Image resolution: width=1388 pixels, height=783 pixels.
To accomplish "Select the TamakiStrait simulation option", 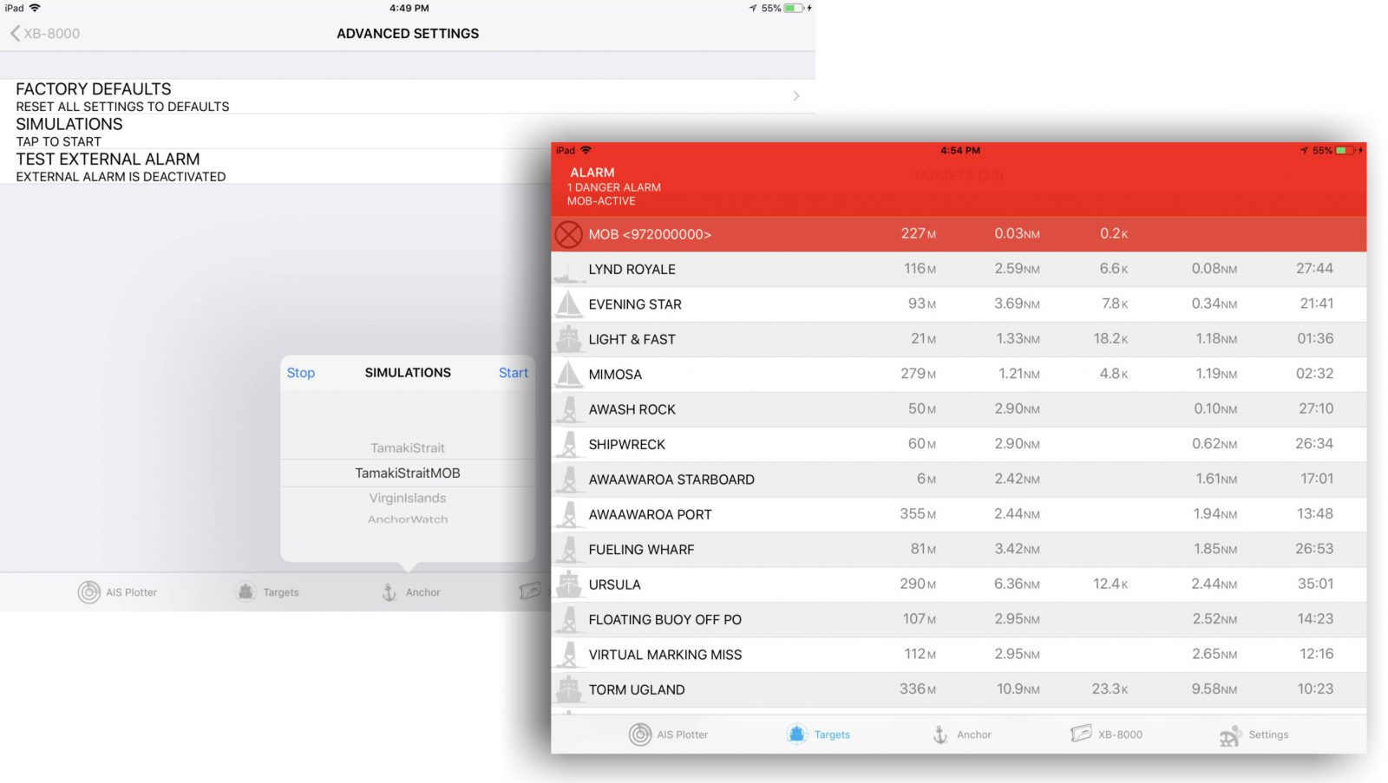I will [407, 447].
